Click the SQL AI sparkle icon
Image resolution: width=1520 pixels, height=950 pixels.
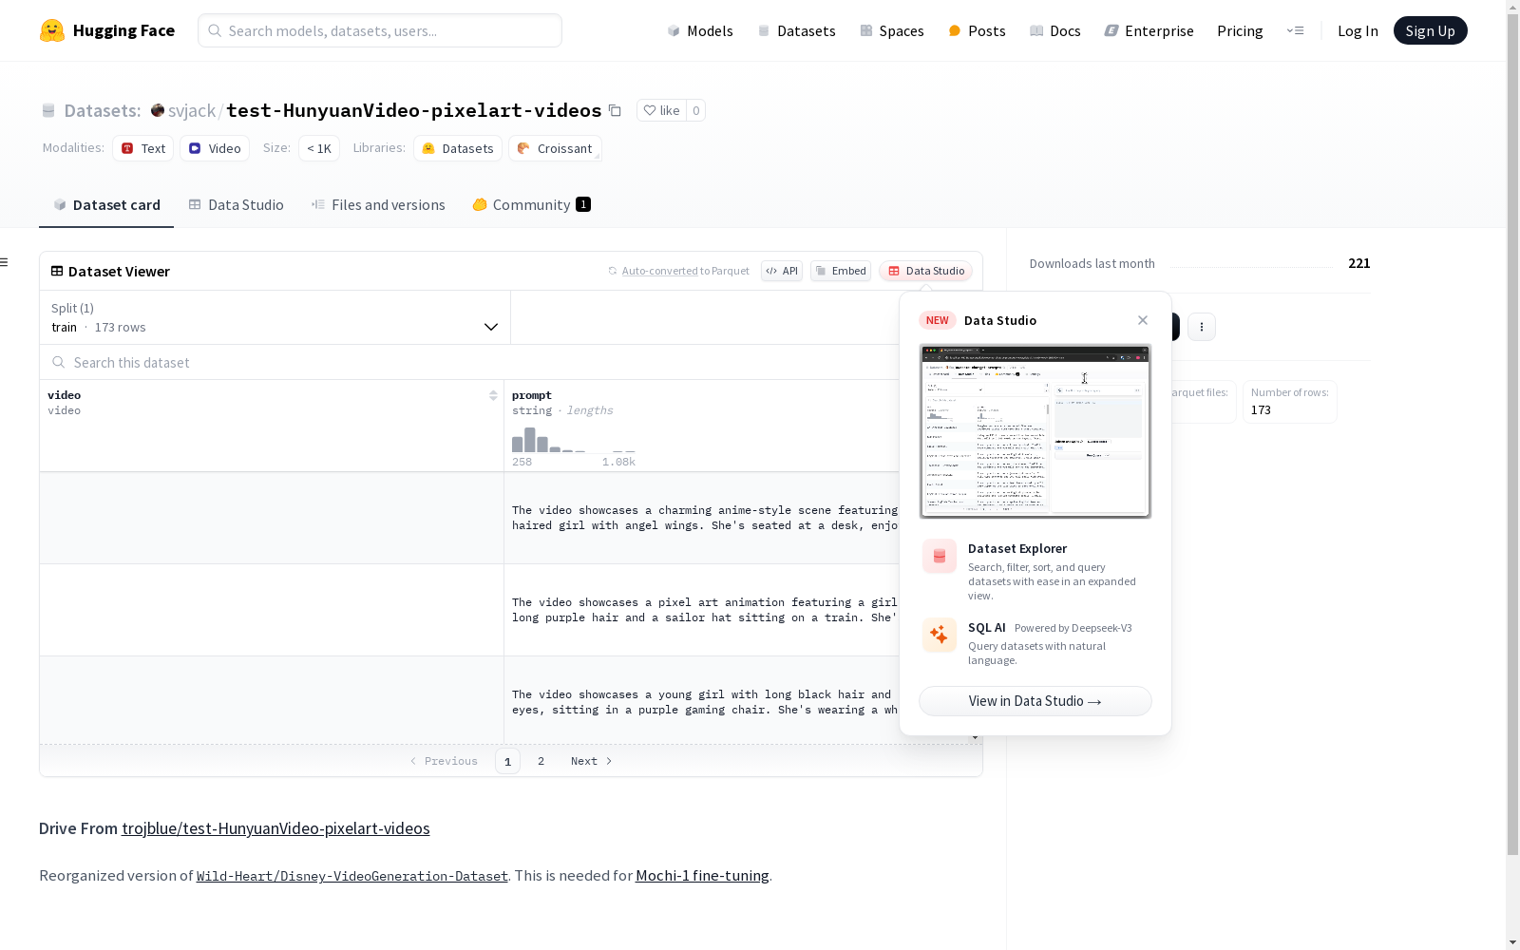[x=940, y=636]
